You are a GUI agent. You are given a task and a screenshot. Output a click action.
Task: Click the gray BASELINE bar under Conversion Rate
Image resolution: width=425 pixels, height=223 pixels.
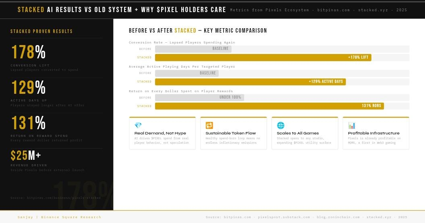193,49
